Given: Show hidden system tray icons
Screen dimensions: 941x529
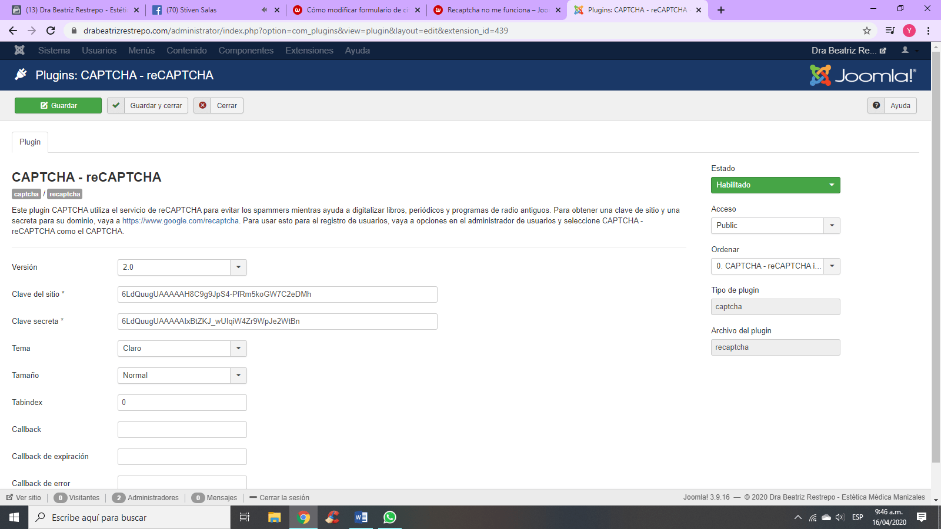Looking at the screenshot, I should tap(797, 517).
